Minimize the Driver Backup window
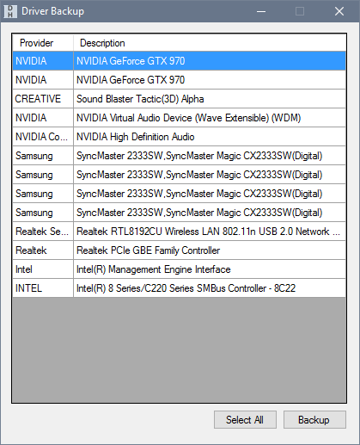This screenshot has width=360, height=445. point(261,11)
